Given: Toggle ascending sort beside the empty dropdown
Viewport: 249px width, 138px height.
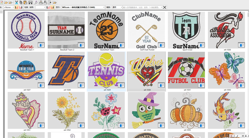Looking at the screenshot, I should 48,7.
